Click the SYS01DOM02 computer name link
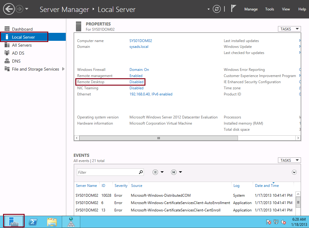The image size is (309, 228). pos(141,41)
